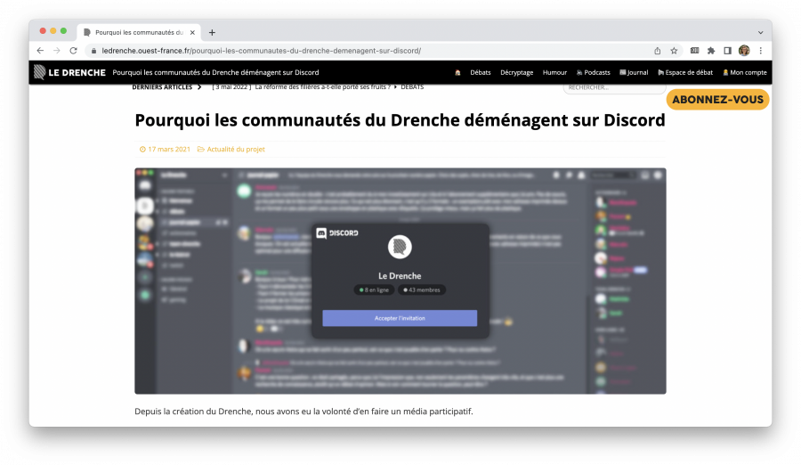Expand the tab search chevron
Image resolution: width=801 pixels, height=465 pixels.
(761, 32)
